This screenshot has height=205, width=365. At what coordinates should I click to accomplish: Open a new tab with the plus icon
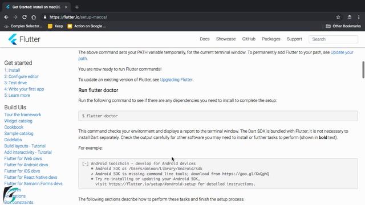(77, 7)
